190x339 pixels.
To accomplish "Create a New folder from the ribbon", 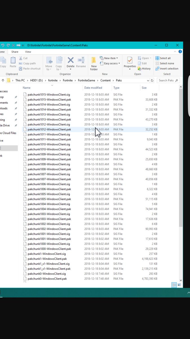I will click(94, 63).
